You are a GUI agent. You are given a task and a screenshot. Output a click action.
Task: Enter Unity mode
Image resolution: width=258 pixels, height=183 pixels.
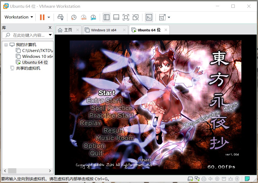click(135, 17)
